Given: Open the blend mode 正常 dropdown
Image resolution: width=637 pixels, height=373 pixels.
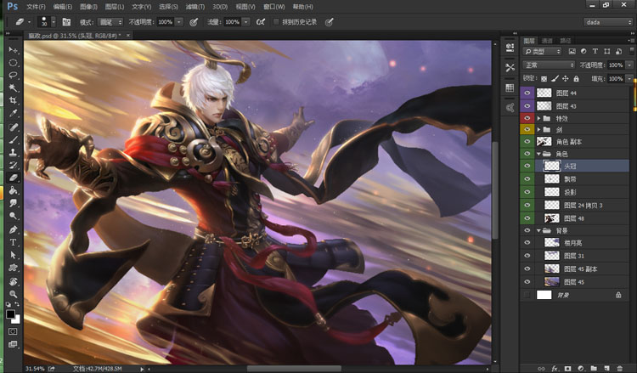Looking at the screenshot, I should (549, 65).
